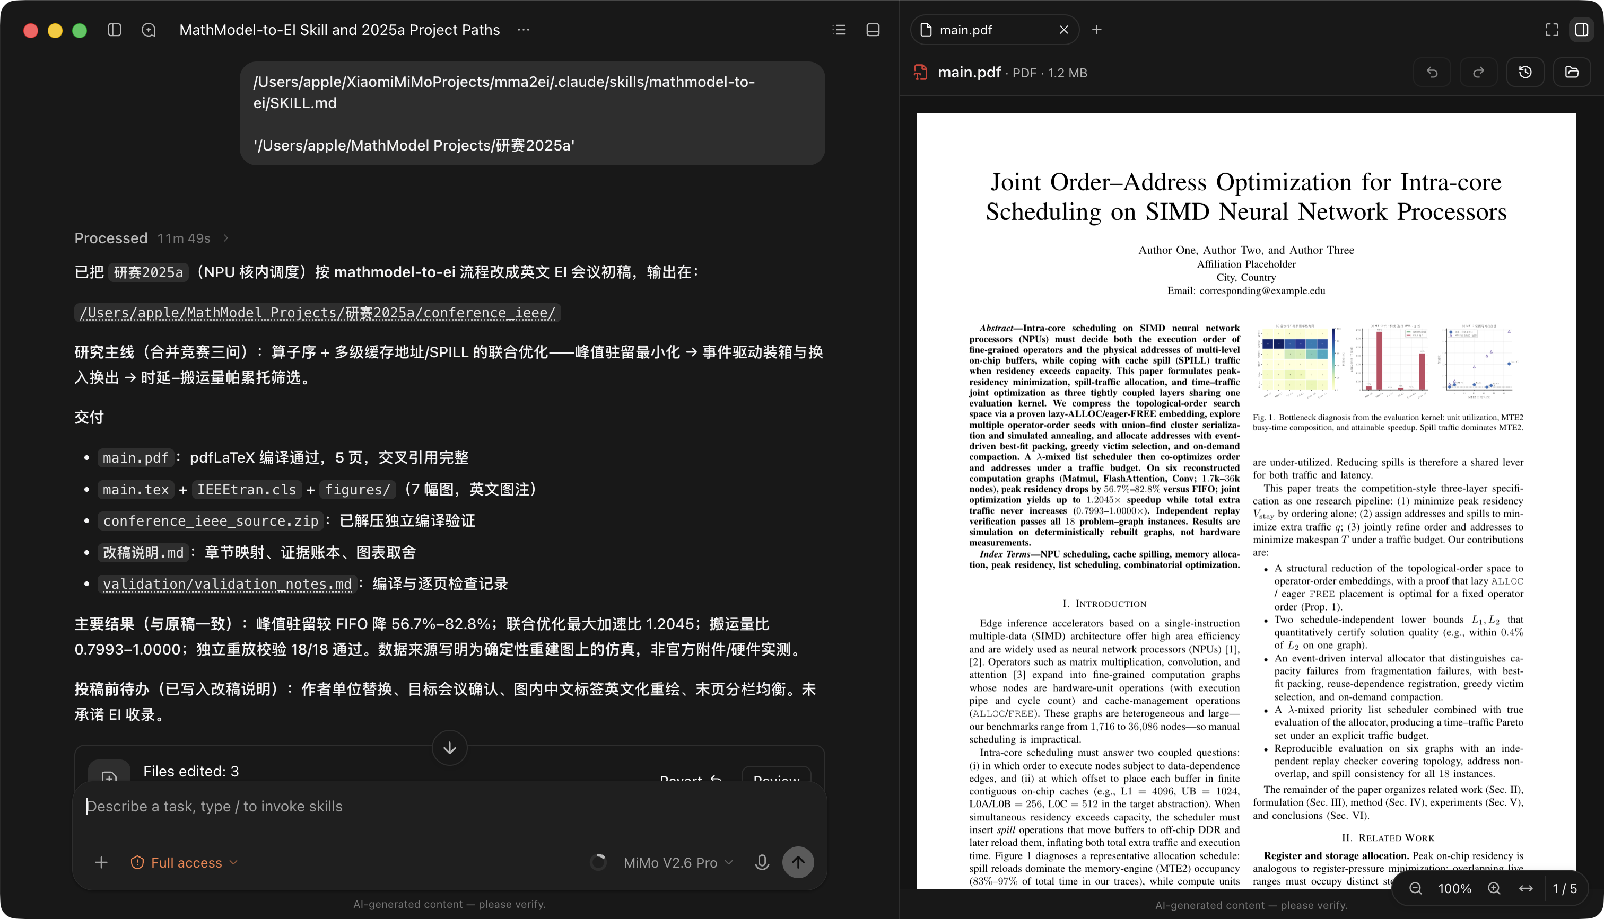Screen dimensions: 1604x919
Task: Switch to the main.pdf tab
Action: click(994, 30)
